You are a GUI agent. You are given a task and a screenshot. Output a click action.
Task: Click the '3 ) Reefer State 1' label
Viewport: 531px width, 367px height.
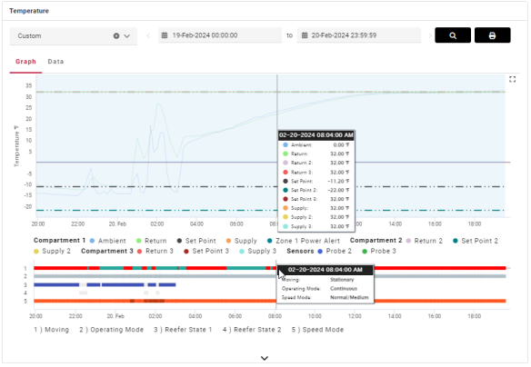coord(183,330)
